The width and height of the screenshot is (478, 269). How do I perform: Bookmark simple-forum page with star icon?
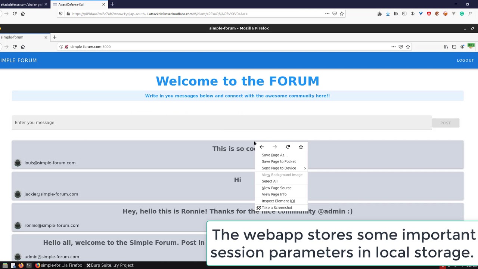click(408, 47)
